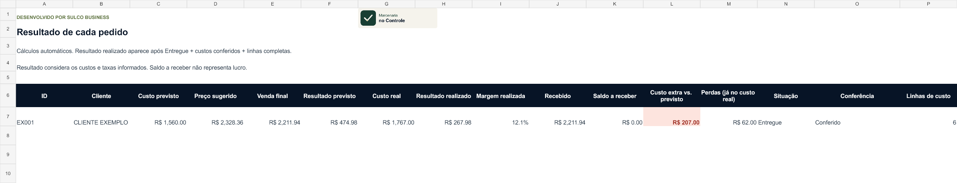Select row 7 header
Viewport: 957px width, 183px height.
(x=8, y=117)
